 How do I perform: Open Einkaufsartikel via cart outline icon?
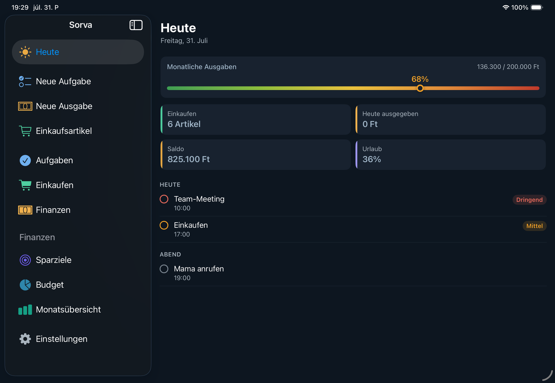[25, 131]
